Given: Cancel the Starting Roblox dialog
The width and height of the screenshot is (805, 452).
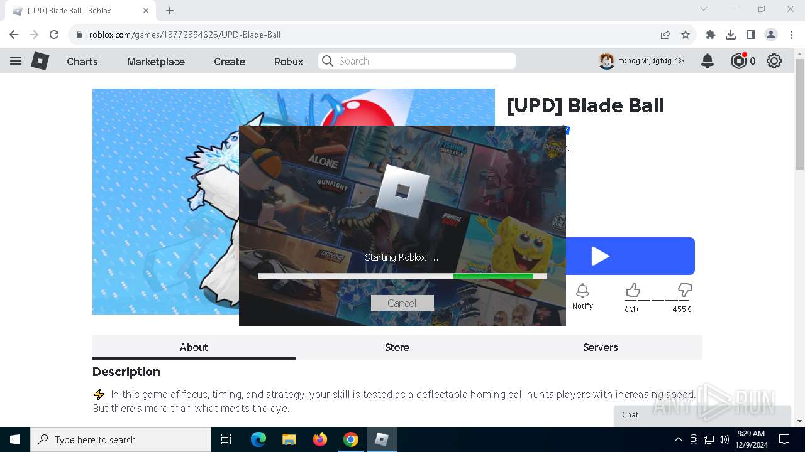Looking at the screenshot, I should (402, 303).
